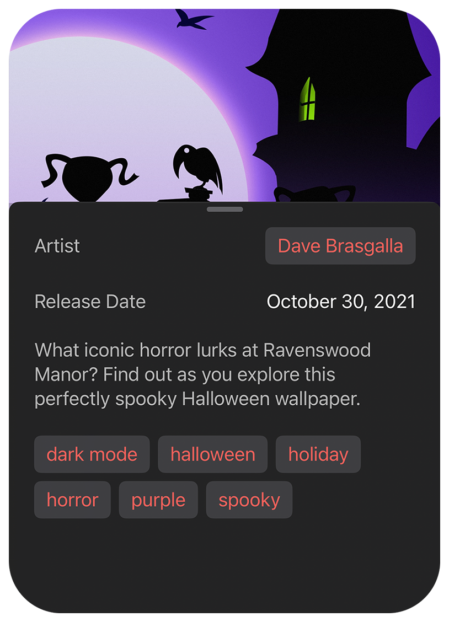449x622 pixels.
Task: Click the info sheet drag handle
Action: (x=225, y=210)
